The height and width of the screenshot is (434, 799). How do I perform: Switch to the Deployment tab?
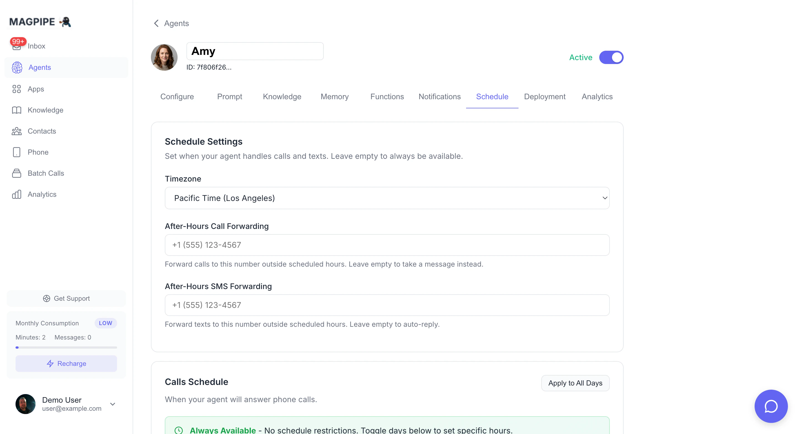tap(545, 97)
